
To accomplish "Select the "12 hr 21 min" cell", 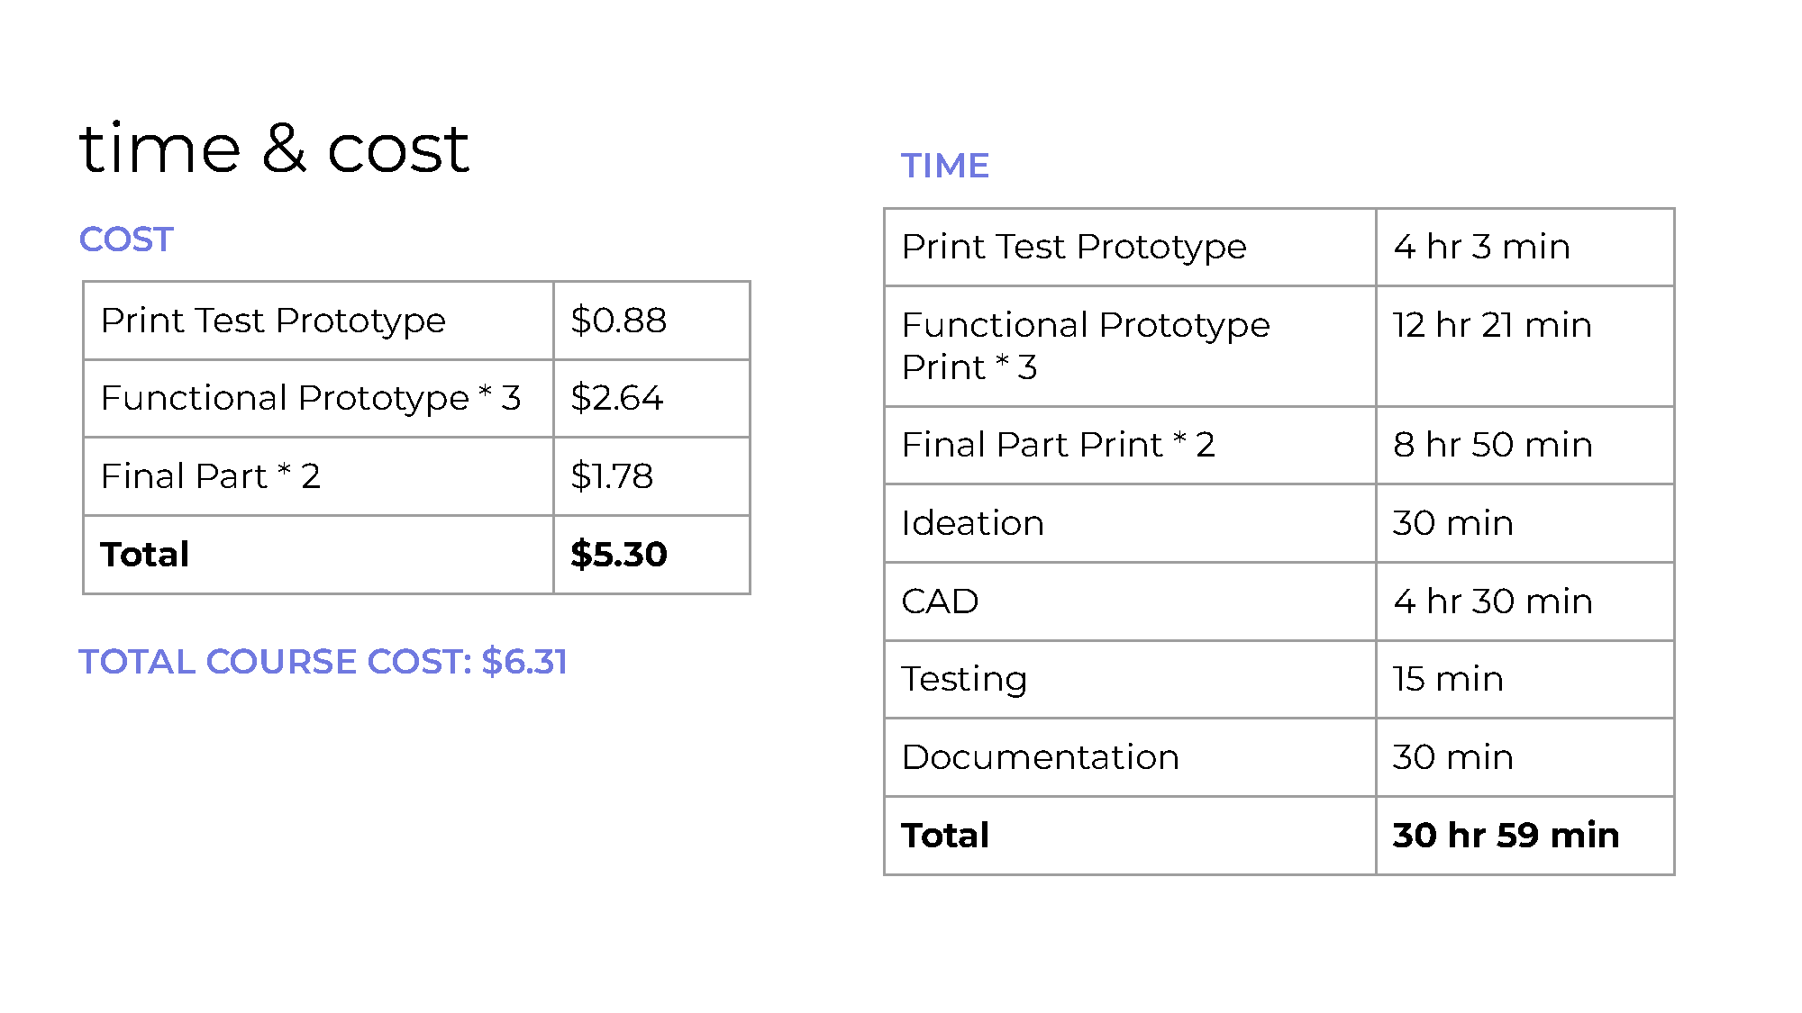I will (x=1492, y=325).
